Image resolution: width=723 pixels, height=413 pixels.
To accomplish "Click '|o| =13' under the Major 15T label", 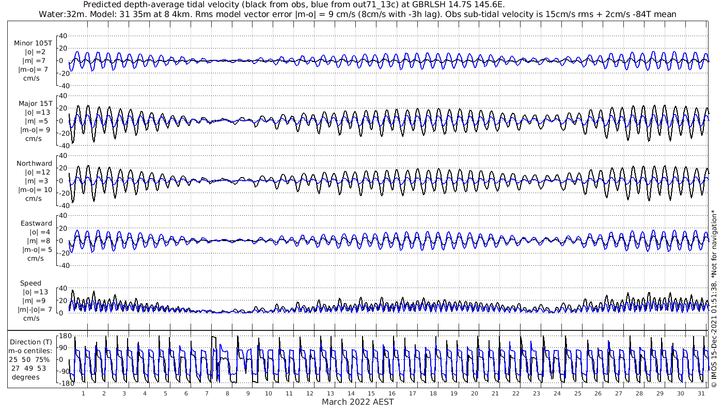I will pyautogui.click(x=36, y=112).
